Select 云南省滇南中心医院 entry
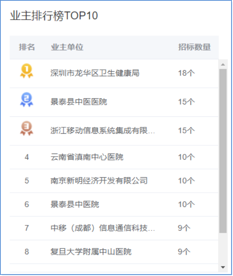The width and height of the screenshot is (233, 276). 87,157
